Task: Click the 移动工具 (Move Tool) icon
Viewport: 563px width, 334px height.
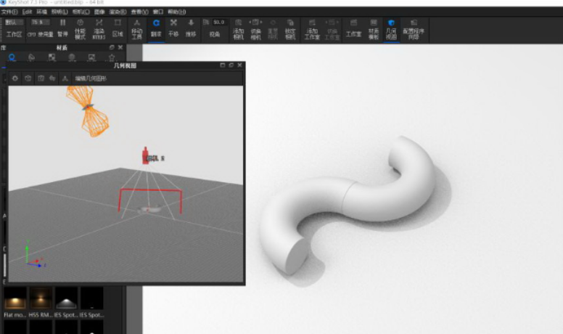Action: (136, 28)
